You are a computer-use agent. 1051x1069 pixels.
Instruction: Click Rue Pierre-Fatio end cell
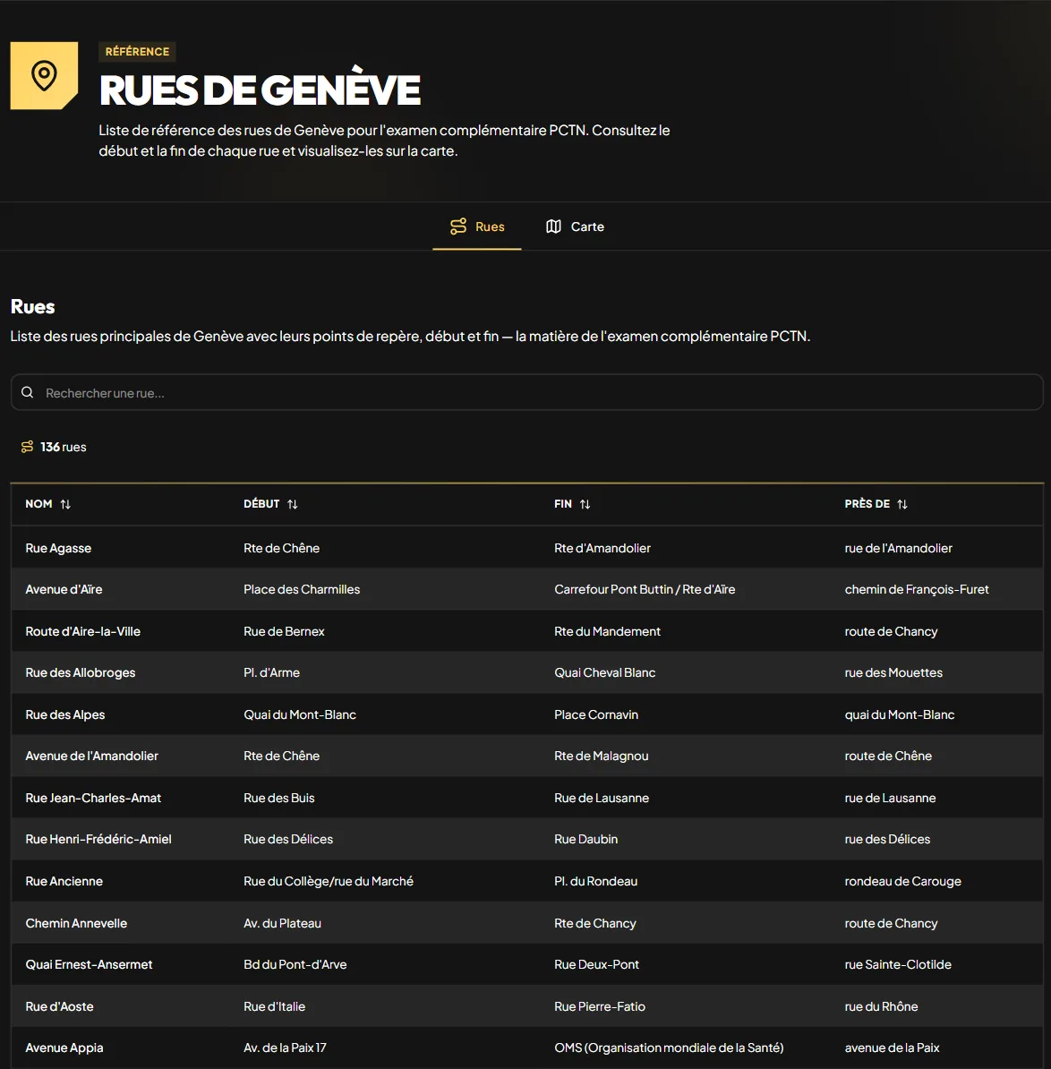pyautogui.click(x=600, y=1006)
